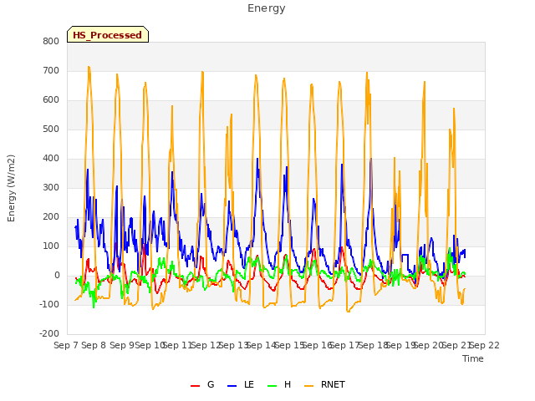Click the orange RNET legend swatch
This screenshot has height=401, width=535.
[308, 386]
